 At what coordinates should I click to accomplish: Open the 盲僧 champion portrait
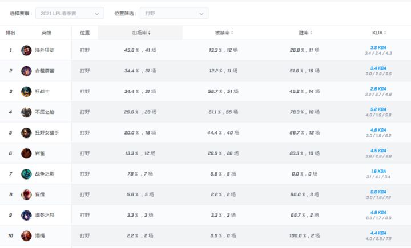26,194
